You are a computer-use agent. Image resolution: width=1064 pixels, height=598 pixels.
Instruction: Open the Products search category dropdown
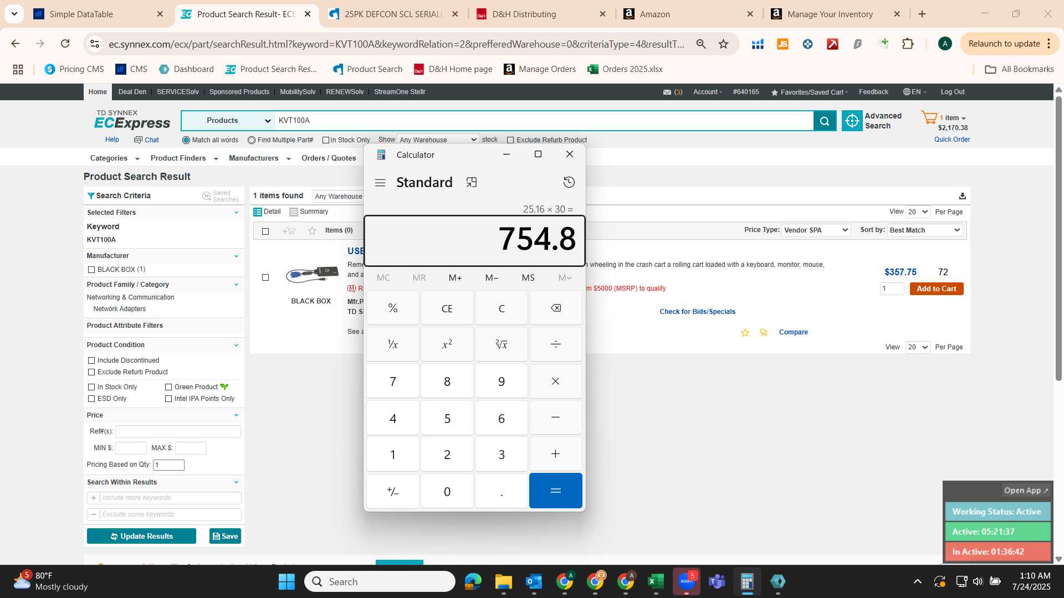[228, 121]
